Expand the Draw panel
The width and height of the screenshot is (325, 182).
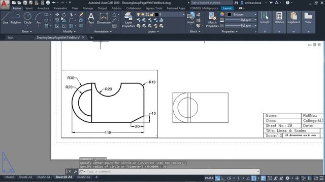(x=27, y=31)
